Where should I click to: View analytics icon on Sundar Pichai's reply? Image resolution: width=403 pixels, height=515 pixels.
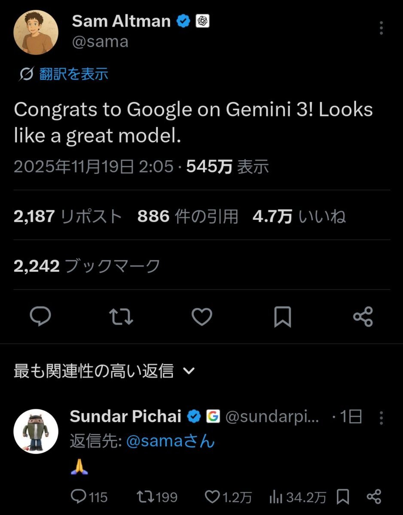275,497
